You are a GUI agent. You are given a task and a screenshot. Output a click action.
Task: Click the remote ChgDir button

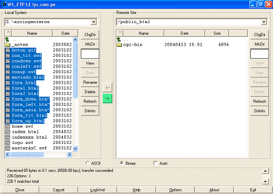coord(259,35)
